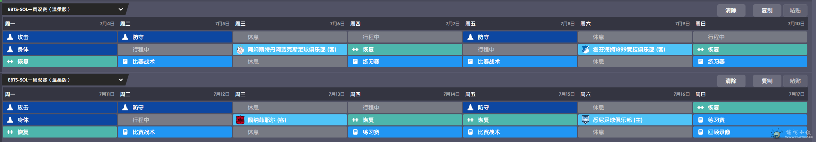The image size is (816, 142).
Task: Select the 行程中 slot on July 12
Action: click(x=175, y=120)
